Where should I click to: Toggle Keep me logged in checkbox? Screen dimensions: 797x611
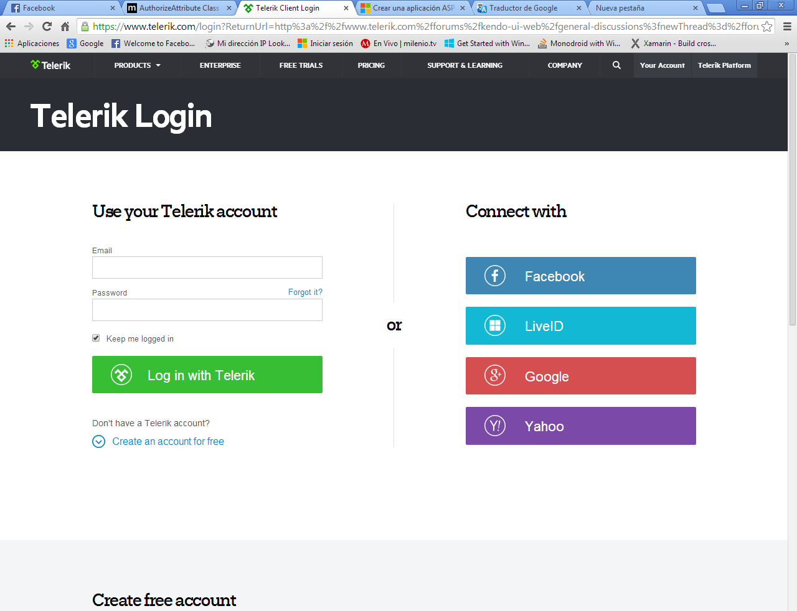click(x=96, y=338)
